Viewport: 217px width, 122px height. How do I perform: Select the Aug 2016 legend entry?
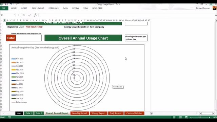pos(17,91)
